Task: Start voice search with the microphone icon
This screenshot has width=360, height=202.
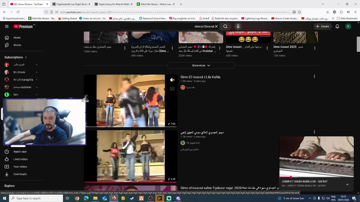Action: pyautogui.click(x=238, y=26)
